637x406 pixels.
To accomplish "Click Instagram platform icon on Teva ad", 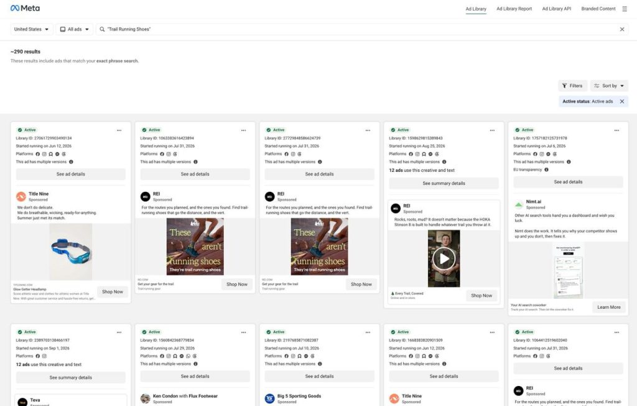I will click(x=44, y=356).
